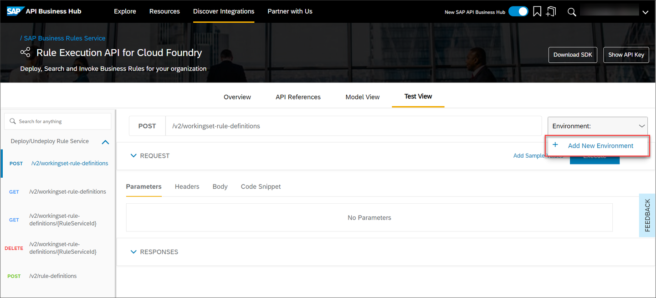Image resolution: width=656 pixels, height=298 pixels.
Task: Click the Download SDK button
Action: 573,55
